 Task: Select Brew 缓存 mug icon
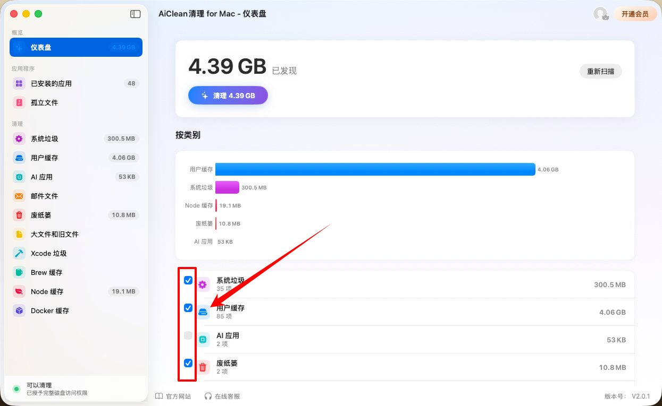pos(19,272)
